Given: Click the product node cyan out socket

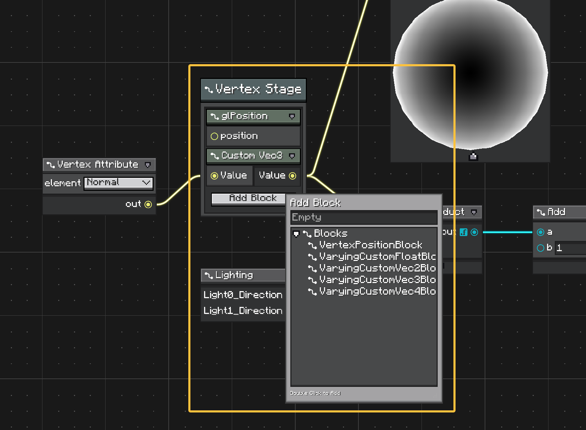Looking at the screenshot, I should click(474, 232).
